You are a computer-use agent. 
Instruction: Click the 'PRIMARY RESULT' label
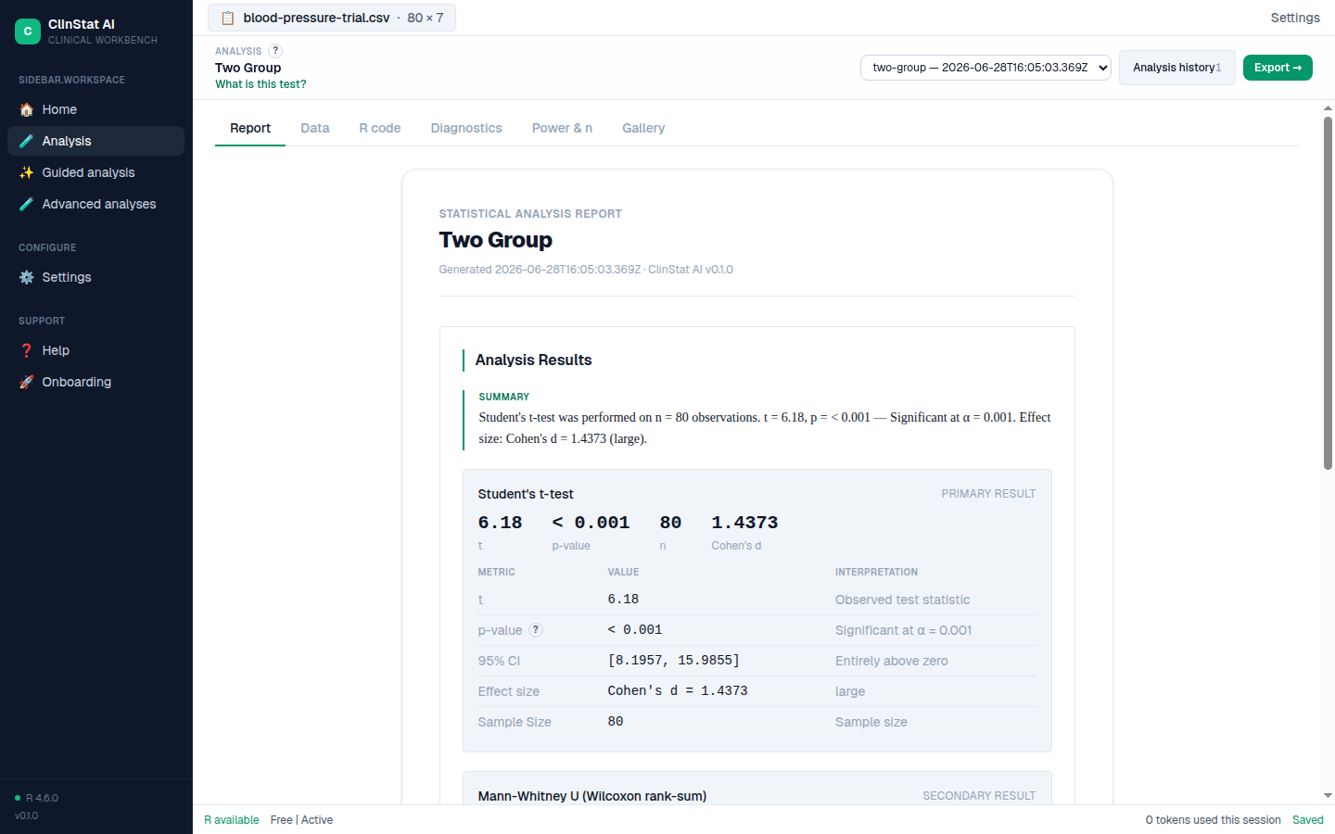pos(988,494)
